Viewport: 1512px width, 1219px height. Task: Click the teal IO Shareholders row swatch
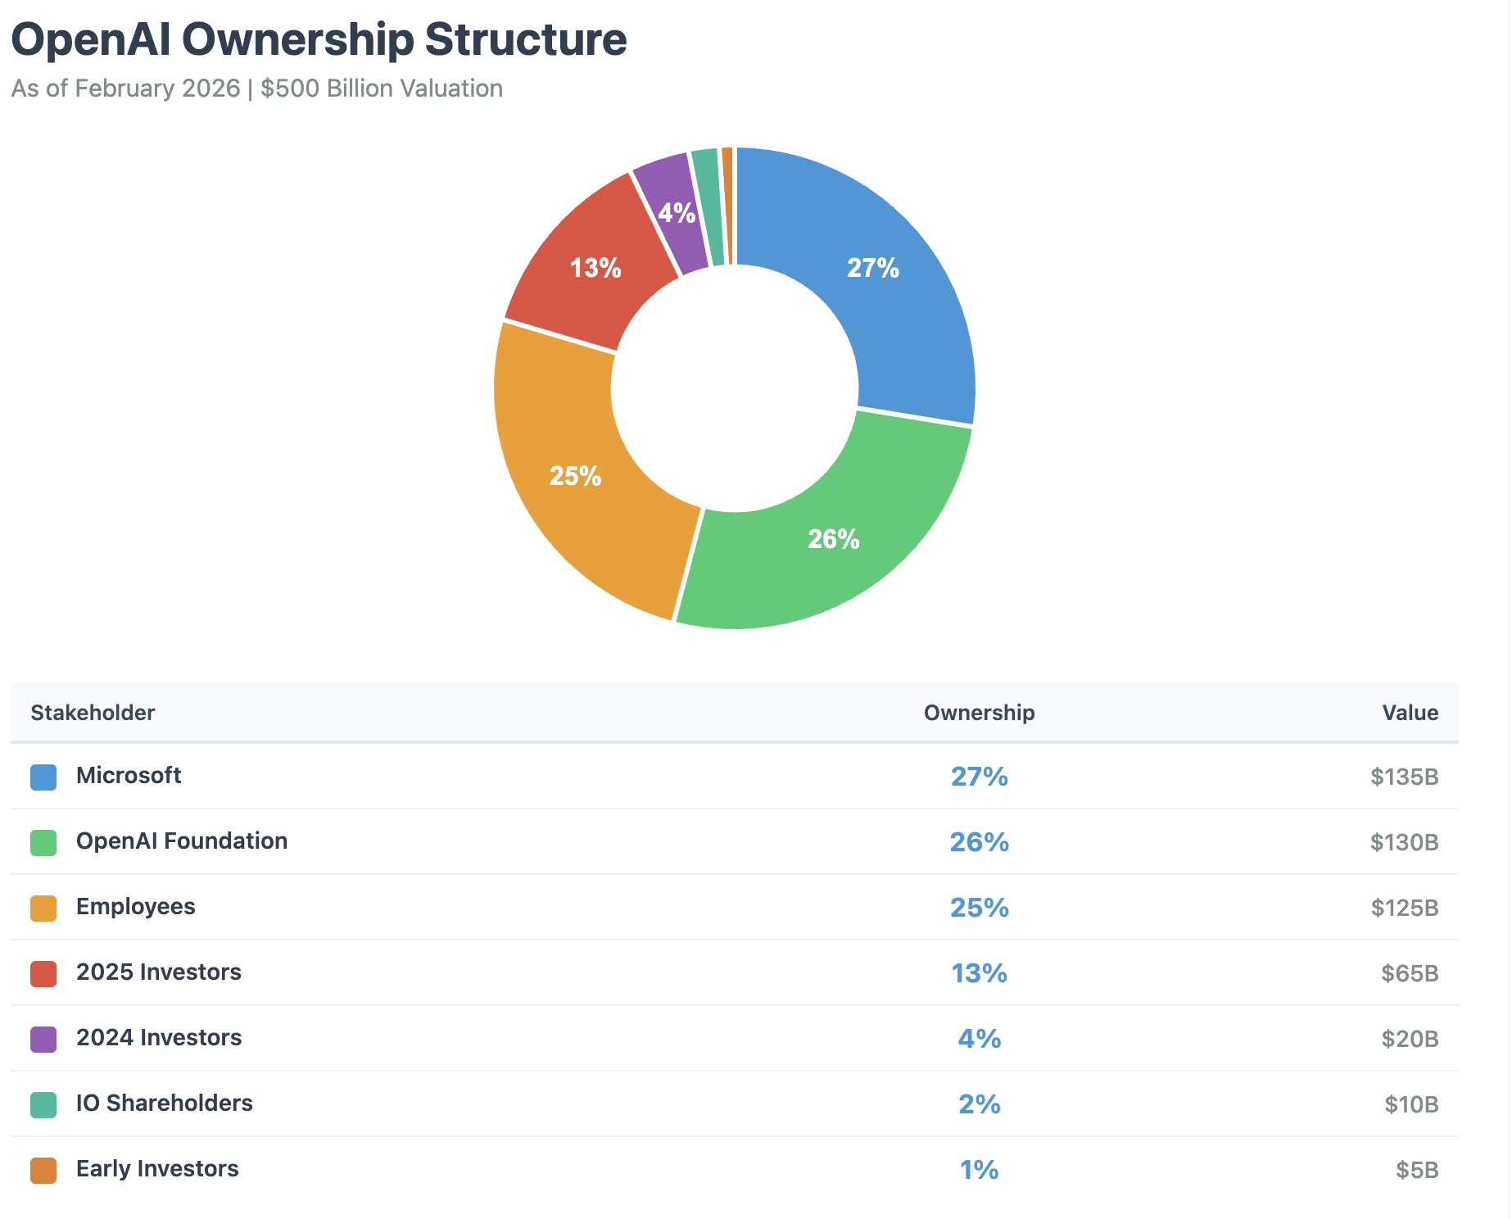point(43,1104)
